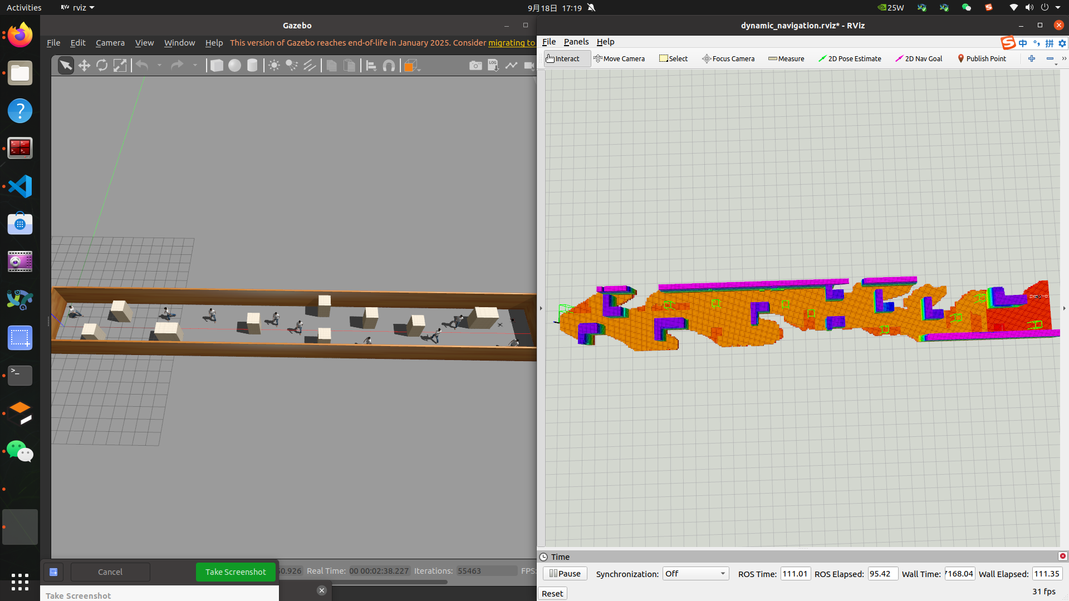
Task: Open the RViz File menu
Action: coord(549,42)
